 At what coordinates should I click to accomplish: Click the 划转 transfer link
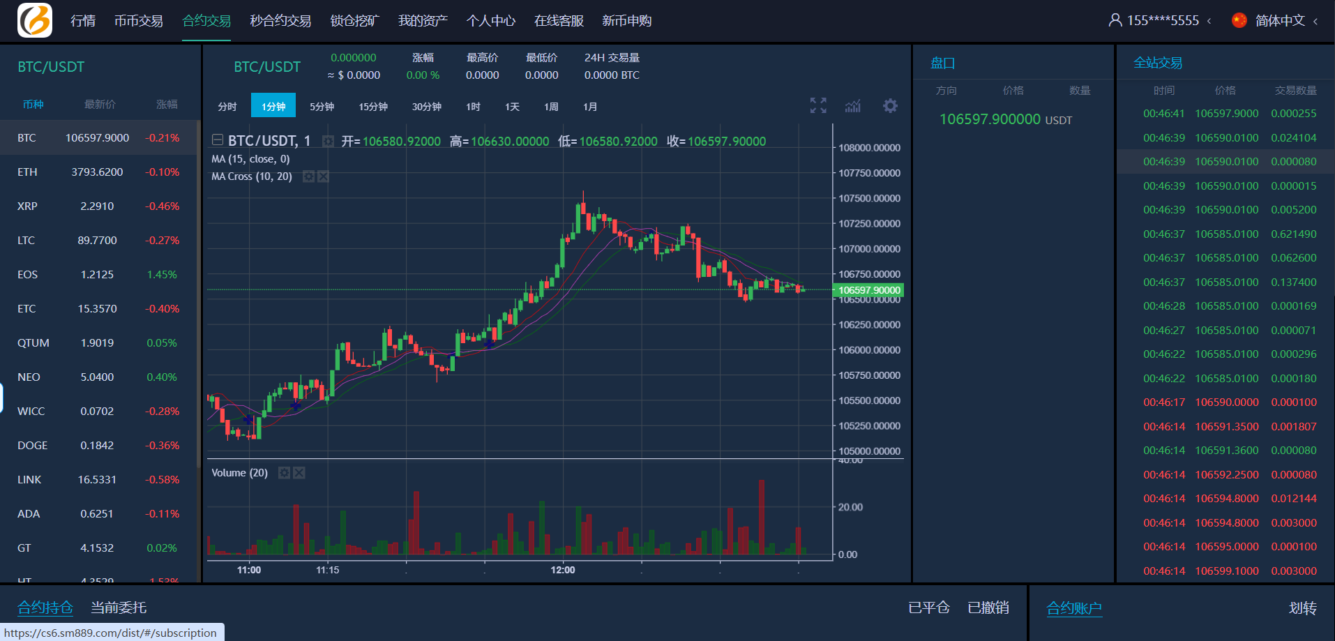[1302, 608]
